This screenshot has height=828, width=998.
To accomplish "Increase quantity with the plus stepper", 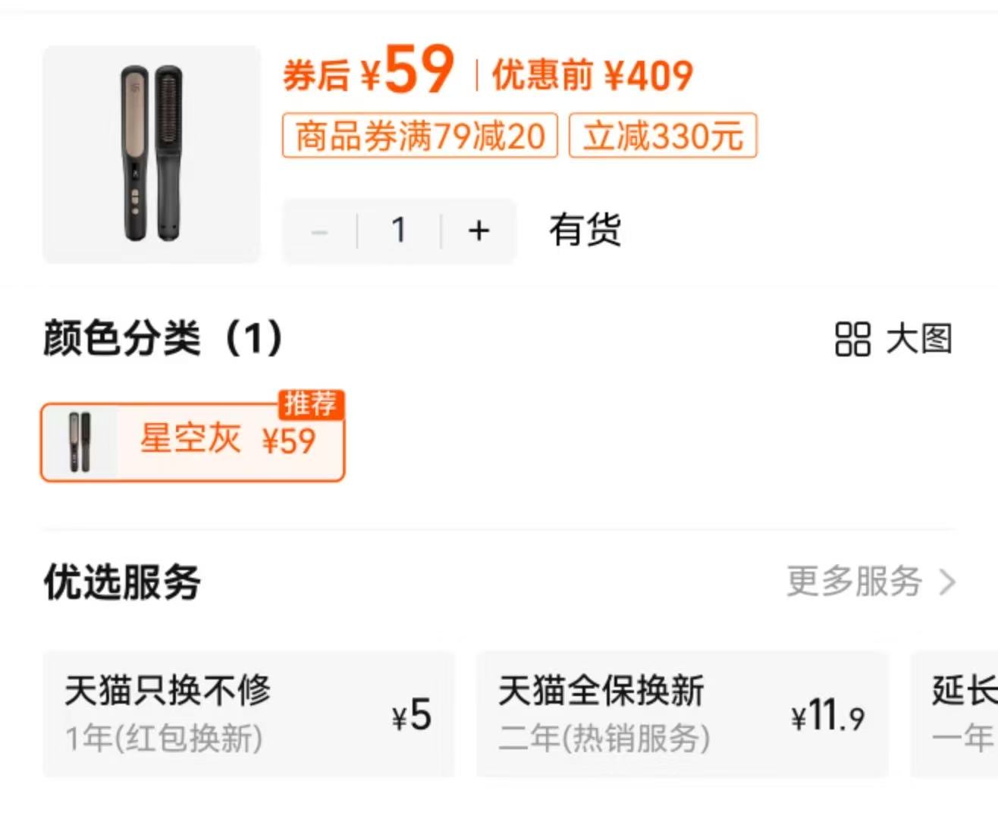I will tap(479, 231).
